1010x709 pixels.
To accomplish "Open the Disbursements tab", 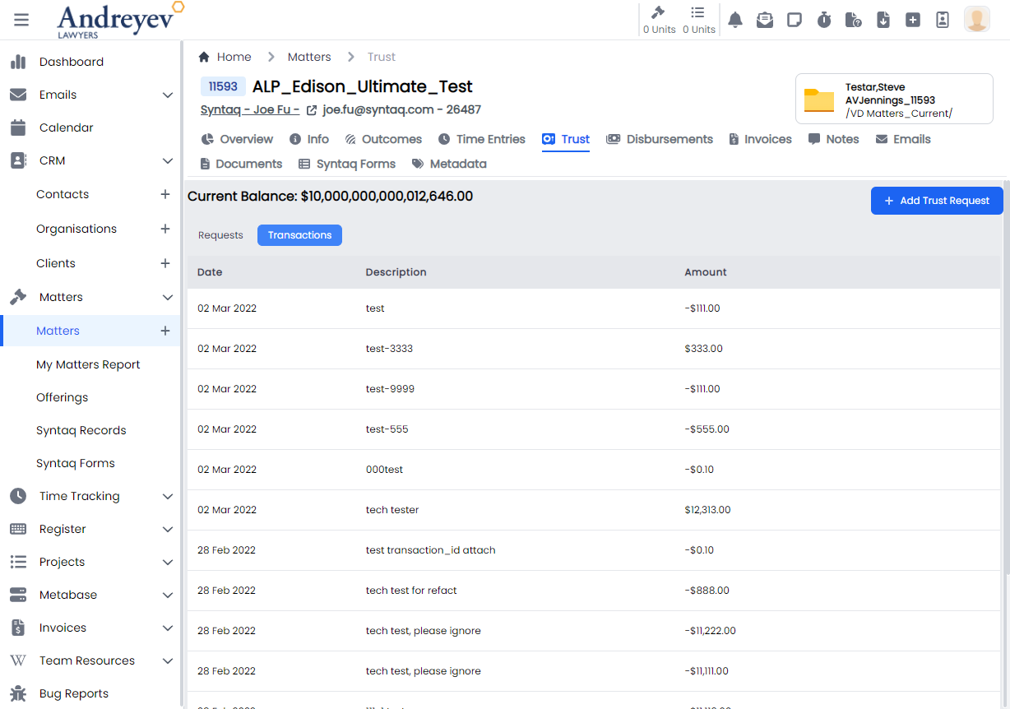I will pos(660,140).
